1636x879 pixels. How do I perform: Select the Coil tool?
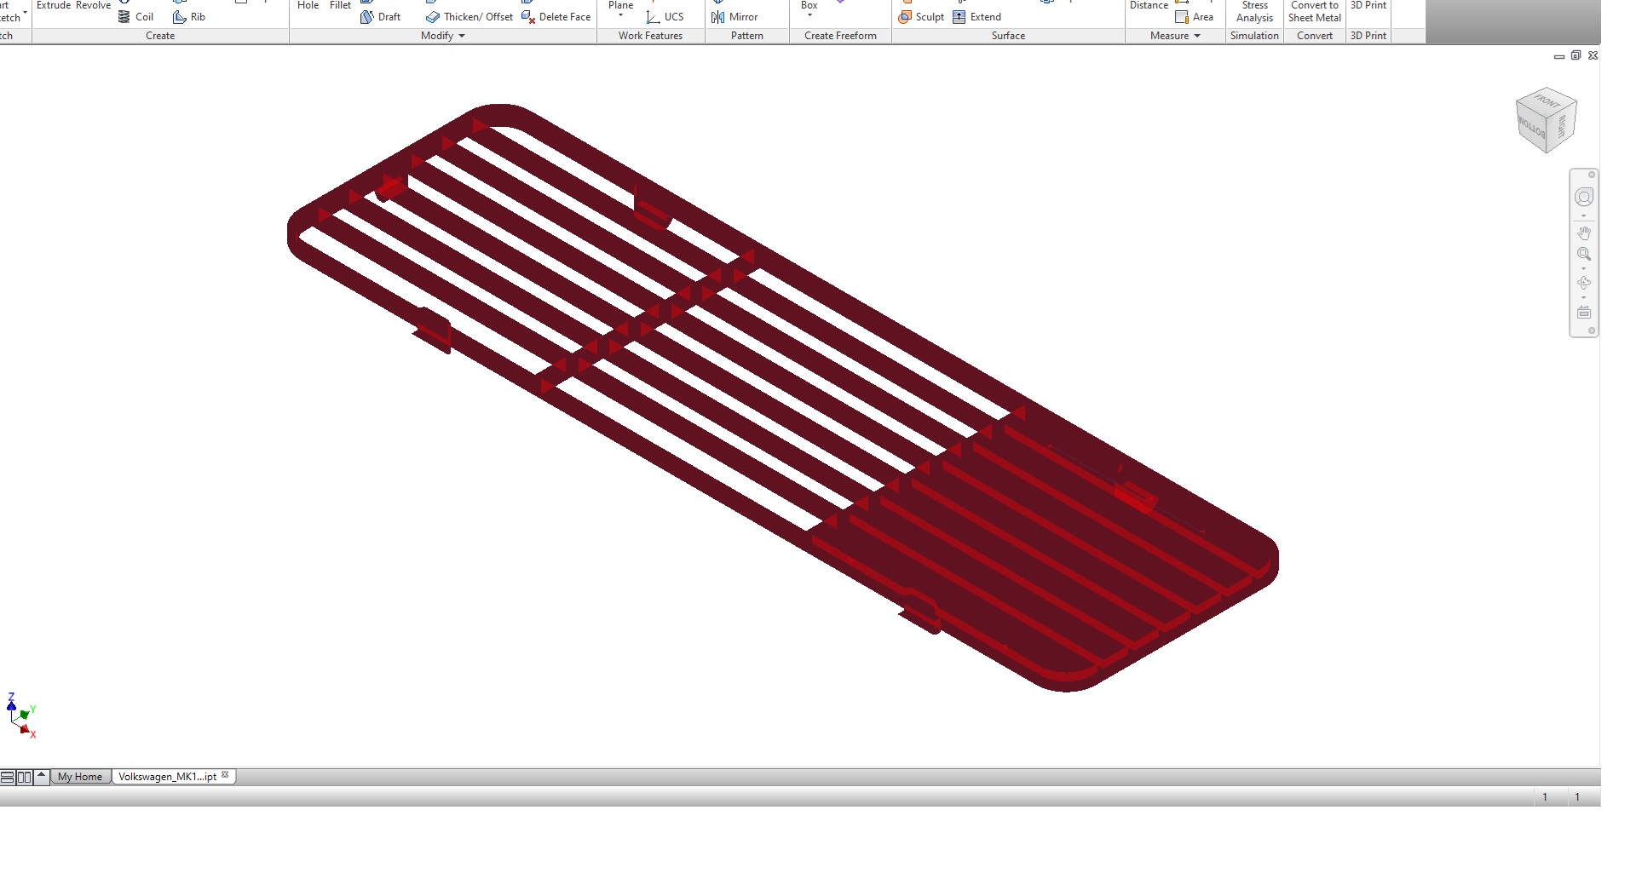(x=135, y=17)
